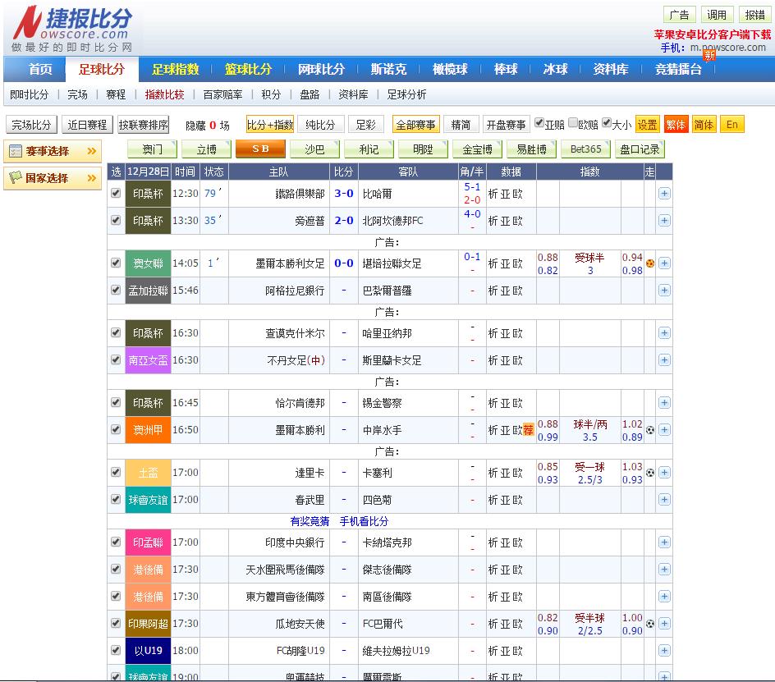Click the 完场比分 button
Screen dimensions: 775x682
point(32,125)
